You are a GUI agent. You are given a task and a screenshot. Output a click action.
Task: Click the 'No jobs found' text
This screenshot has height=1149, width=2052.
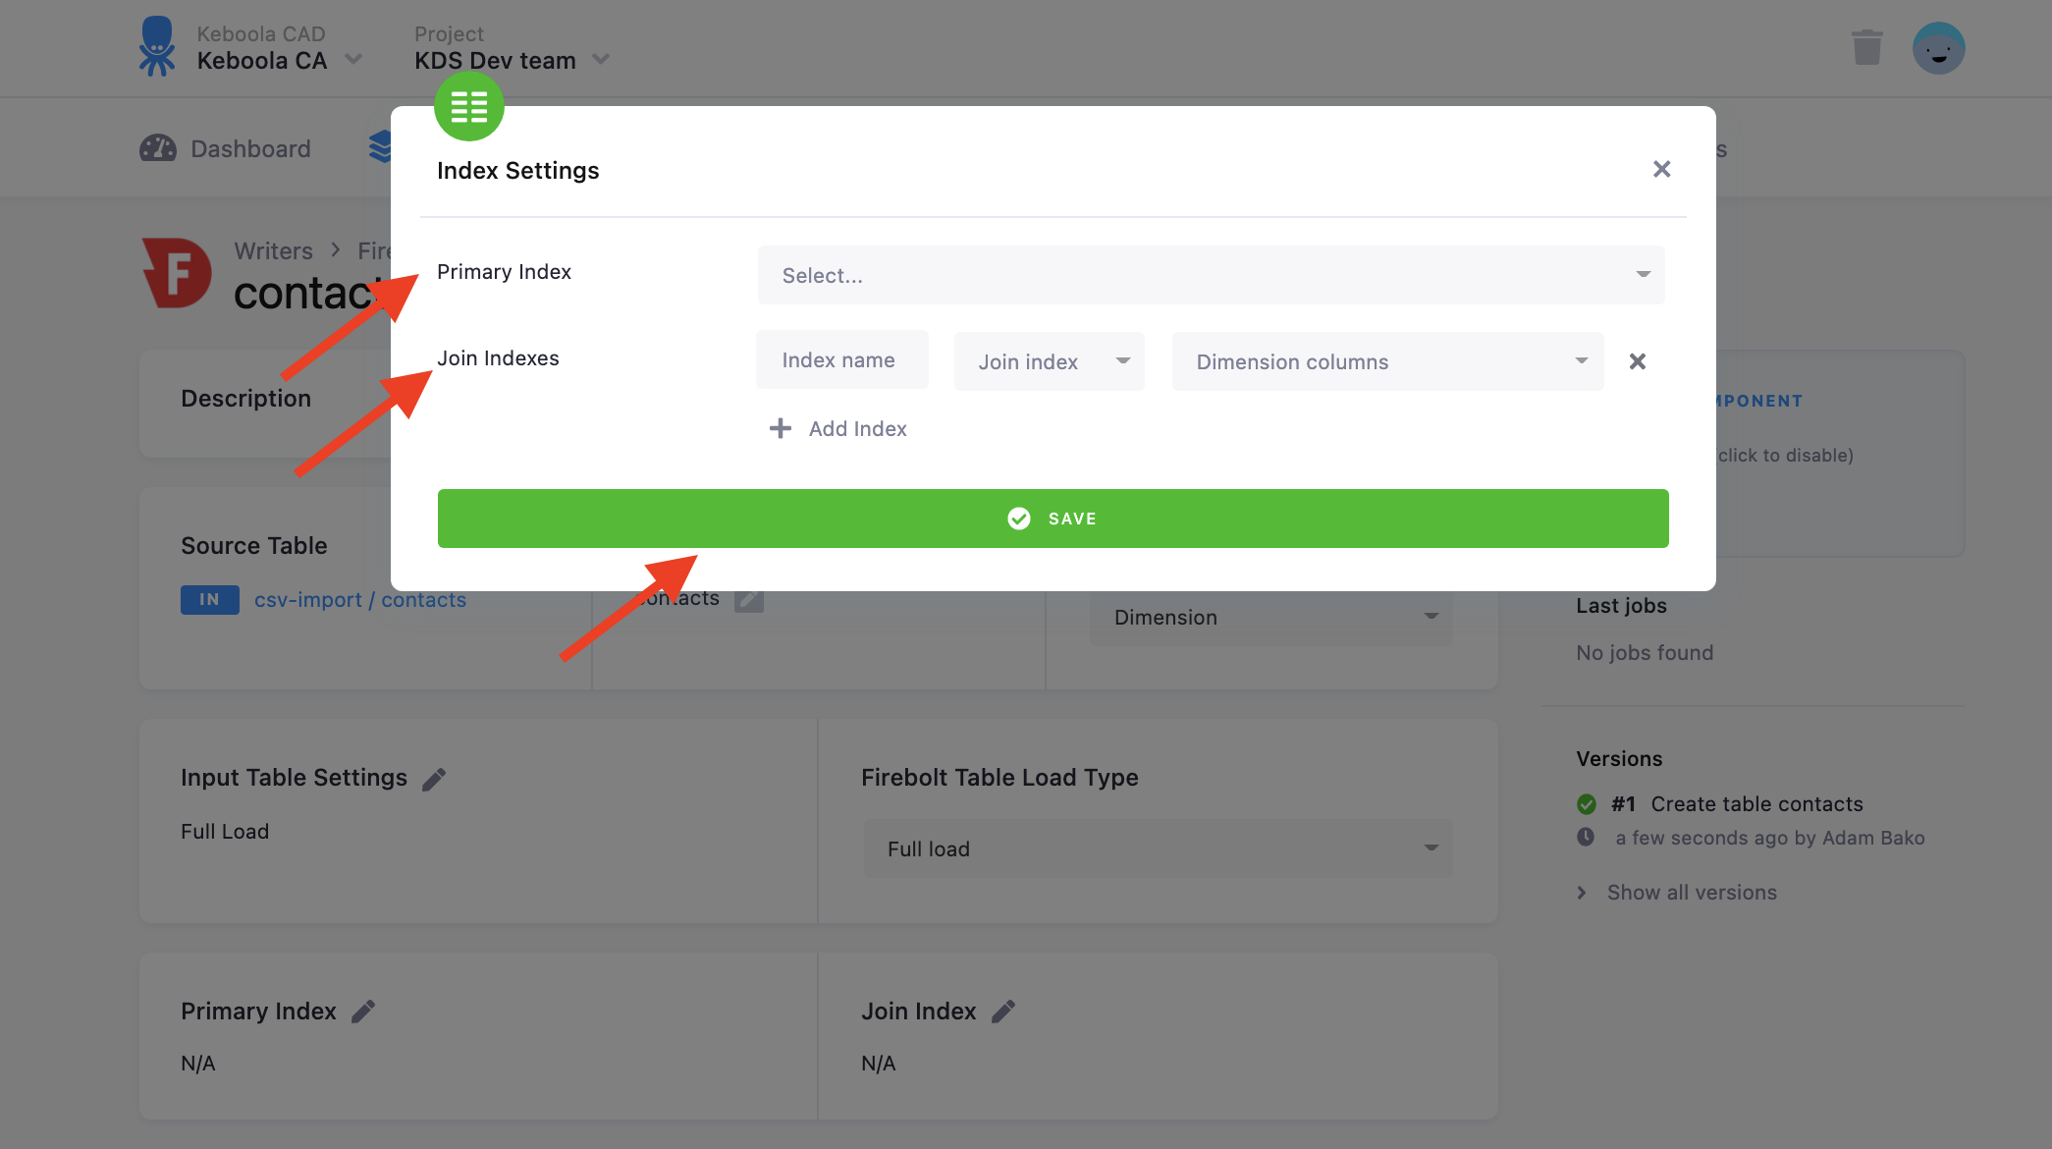coord(1645,653)
